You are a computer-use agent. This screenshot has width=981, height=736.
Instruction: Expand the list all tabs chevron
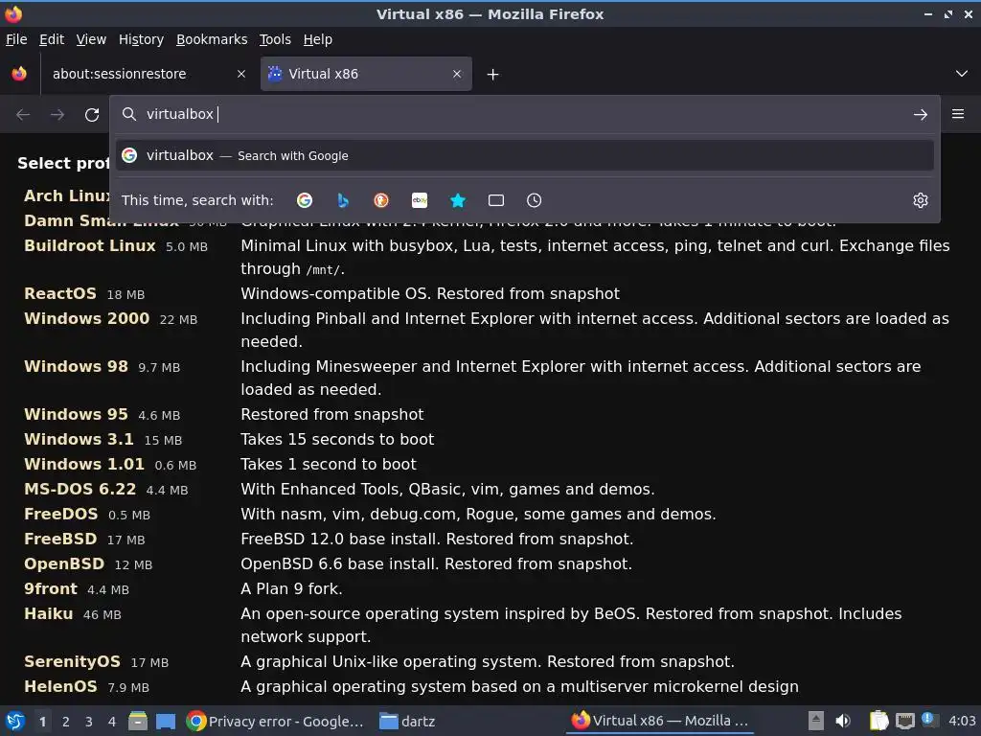tap(962, 74)
